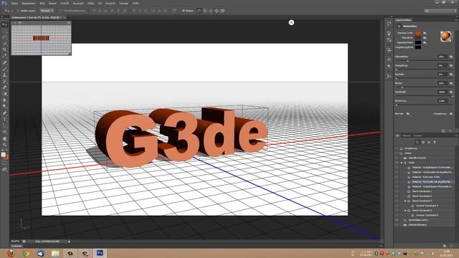Viewport: 459px width, 258px height.
Task: Collapse the Rand Constraint 3 node
Action: click(x=405, y=201)
